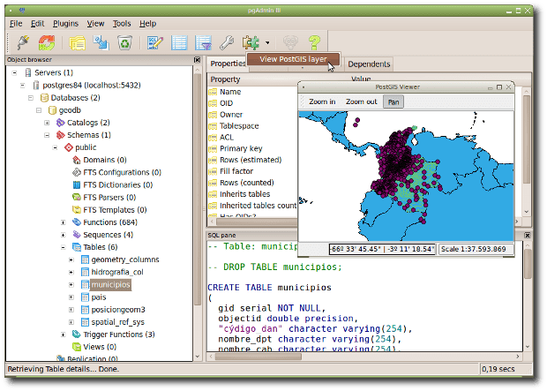Click the Plugins puzzle piece icon
This screenshot has width=547, height=391.
(x=251, y=42)
